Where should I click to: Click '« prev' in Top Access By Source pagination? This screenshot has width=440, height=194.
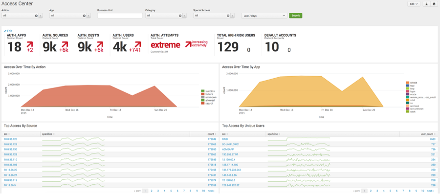coord(137,191)
